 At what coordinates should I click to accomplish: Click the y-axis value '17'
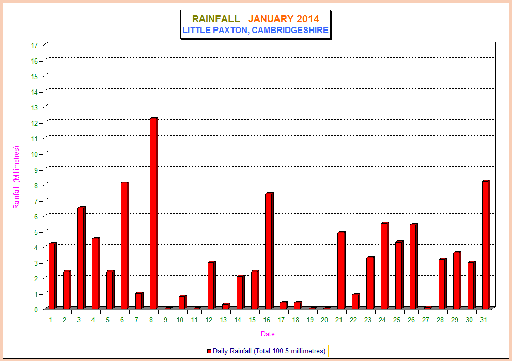click(x=34, y=46)
